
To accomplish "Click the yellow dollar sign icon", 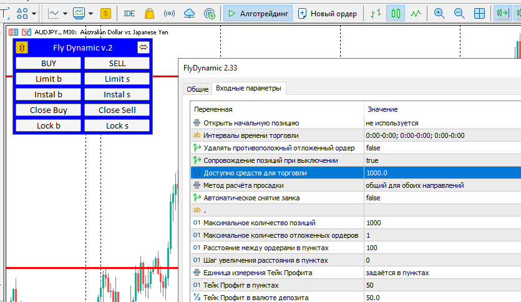I will click(105, 13).
